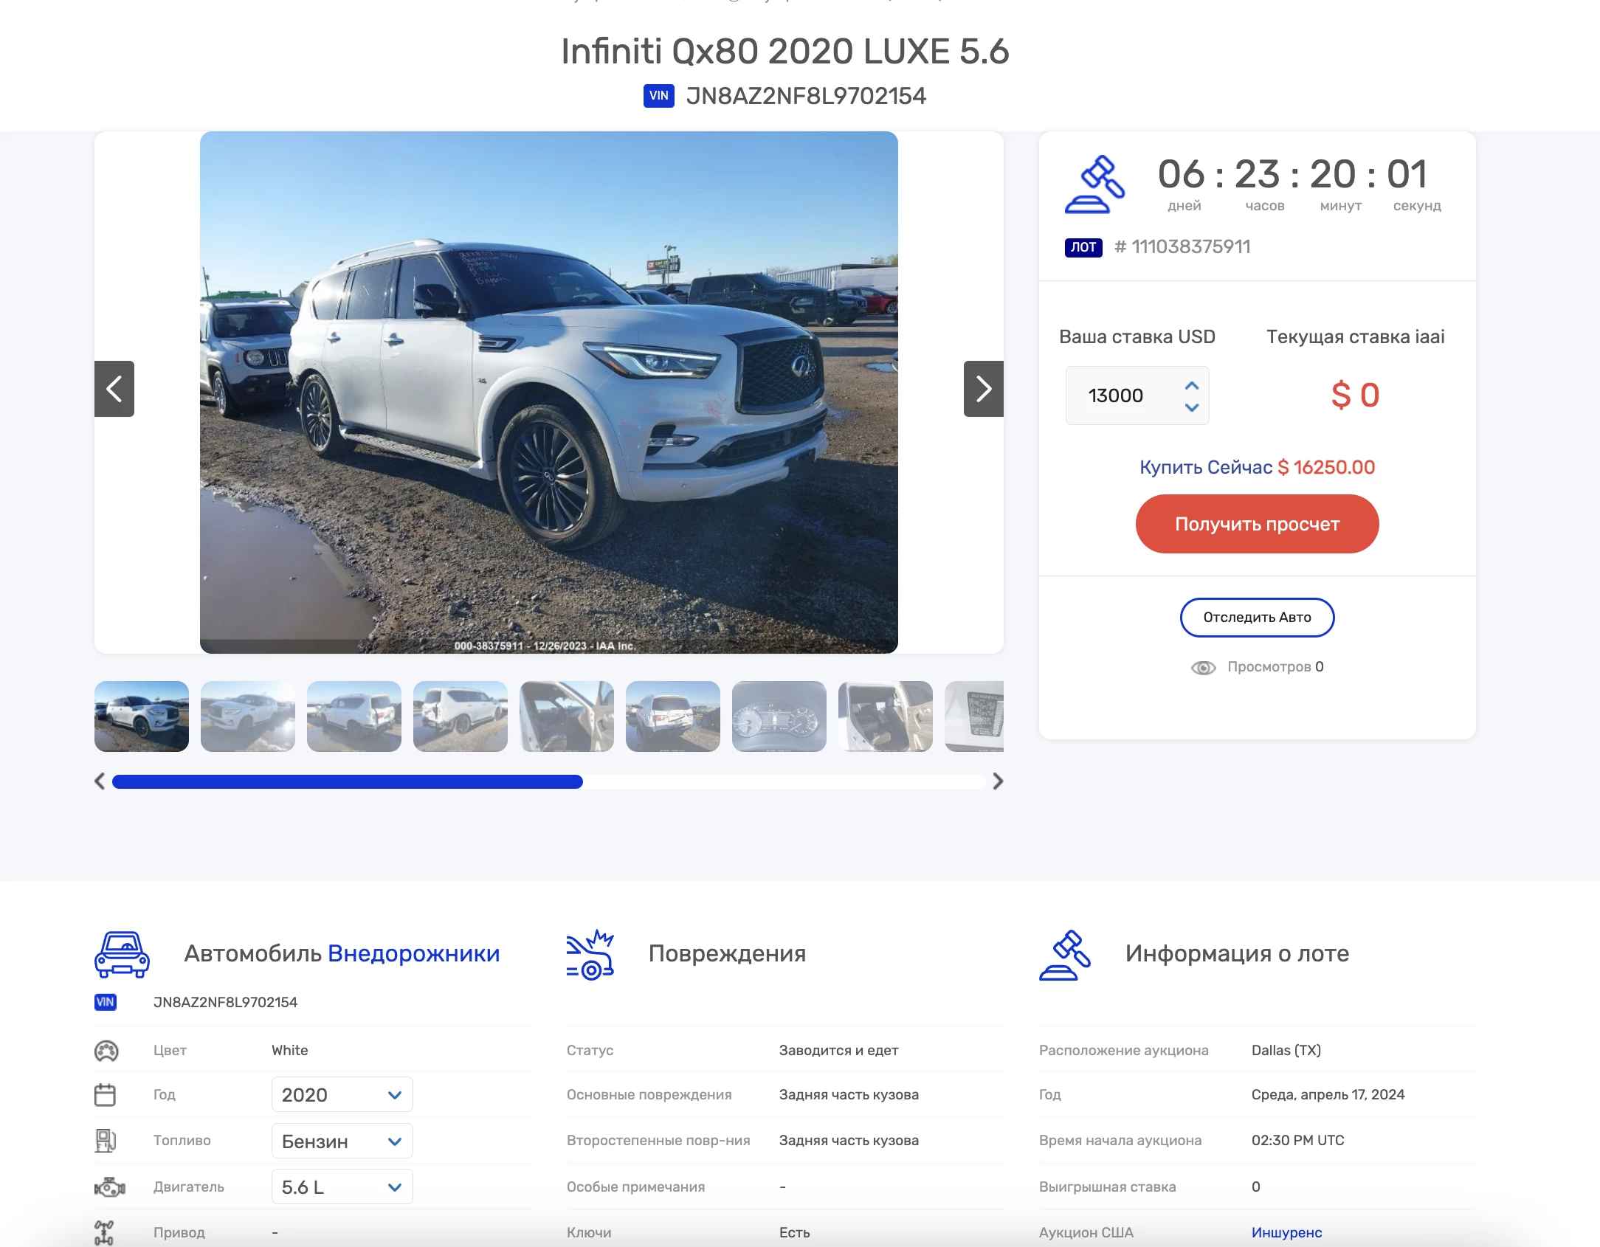The image size is (1600, 1247).
Task: Click the small VIN badge in the specs list
Action: click(106, 1002)
